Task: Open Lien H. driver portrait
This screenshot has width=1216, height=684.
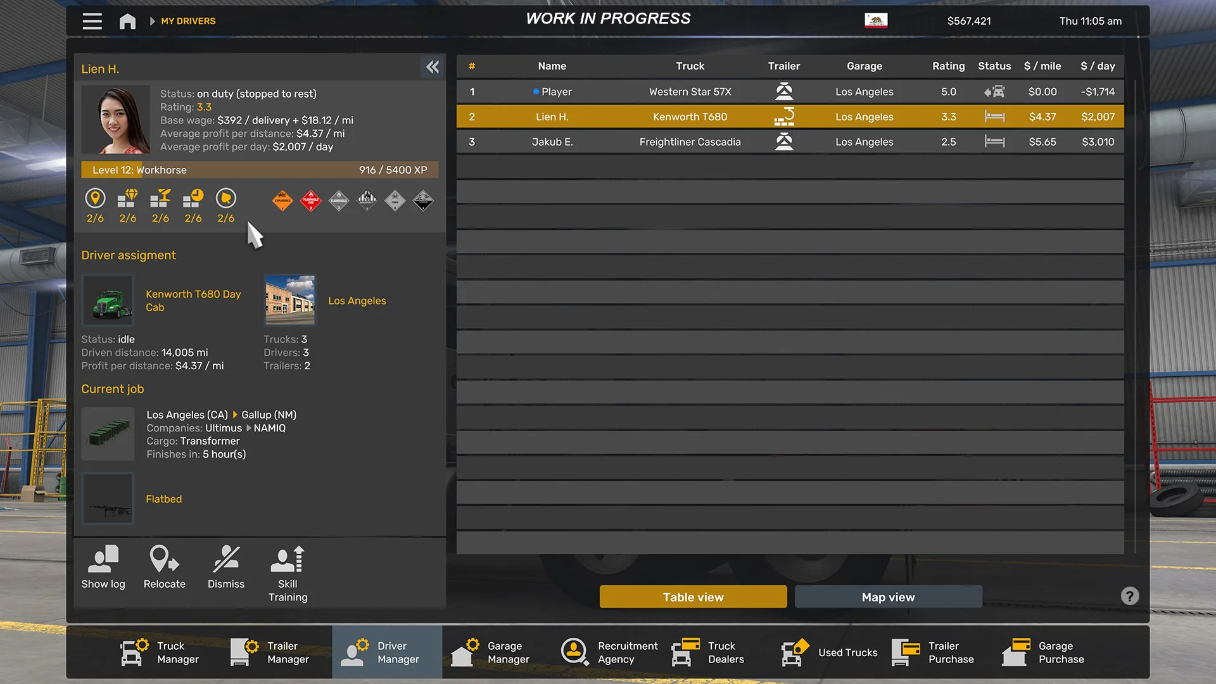Action: (116, 120)
